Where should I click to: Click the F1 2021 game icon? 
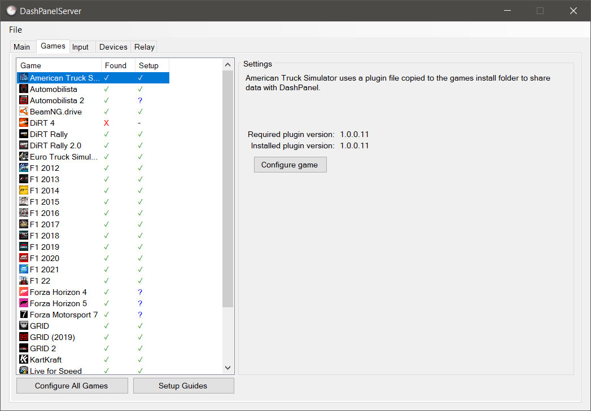[x=24, y=269]
